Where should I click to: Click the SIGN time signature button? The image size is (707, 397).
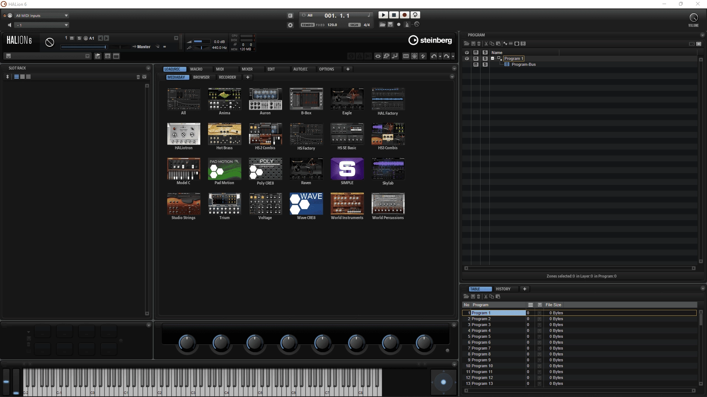click(x=354, y=25)
